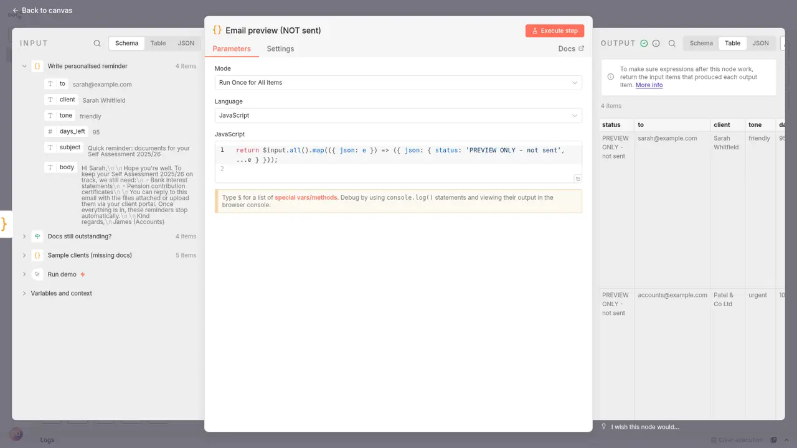Screen dimensions: 797x448
Task: Select the INPUT Schema view tab
Action: point(127,44)
